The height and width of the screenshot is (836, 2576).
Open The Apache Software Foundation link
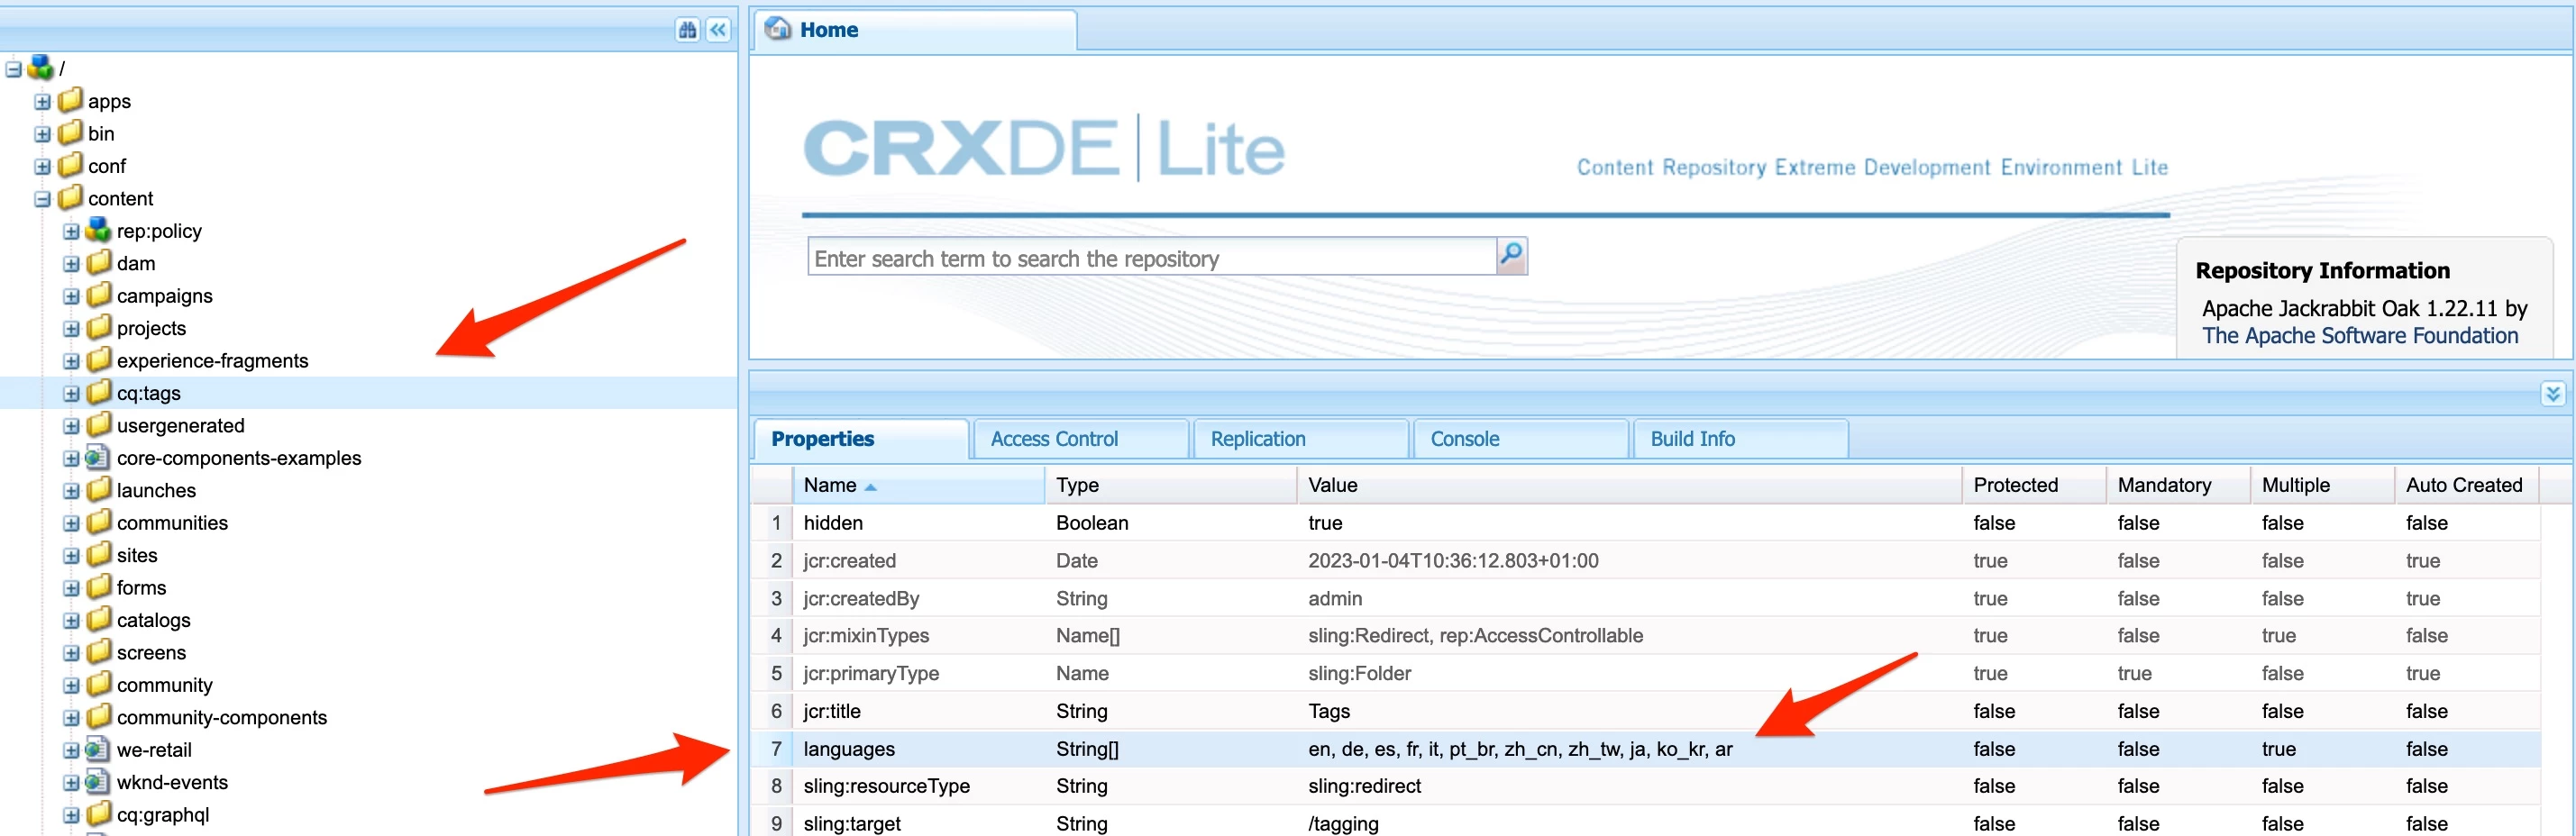2360,336
